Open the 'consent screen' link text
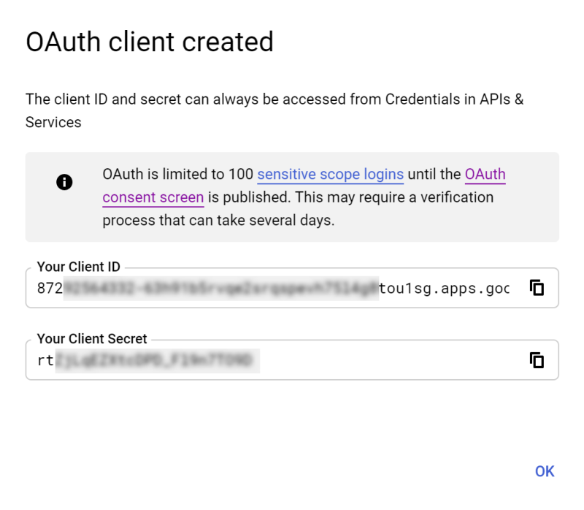Viewport: 584px width, 510px height. (x=153, y=197)
